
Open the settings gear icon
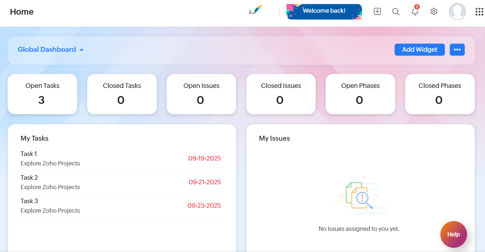click(x=433, y=11)
